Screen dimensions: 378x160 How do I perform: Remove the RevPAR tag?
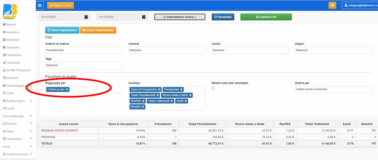143,101
